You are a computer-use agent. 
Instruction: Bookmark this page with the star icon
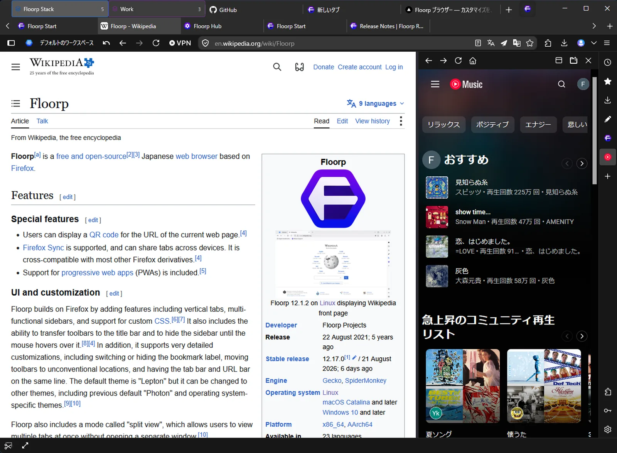[530, 43]
